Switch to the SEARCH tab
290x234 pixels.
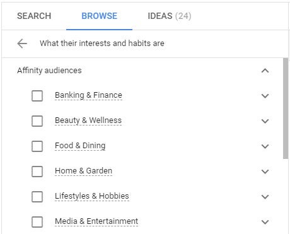coord(34,16)
